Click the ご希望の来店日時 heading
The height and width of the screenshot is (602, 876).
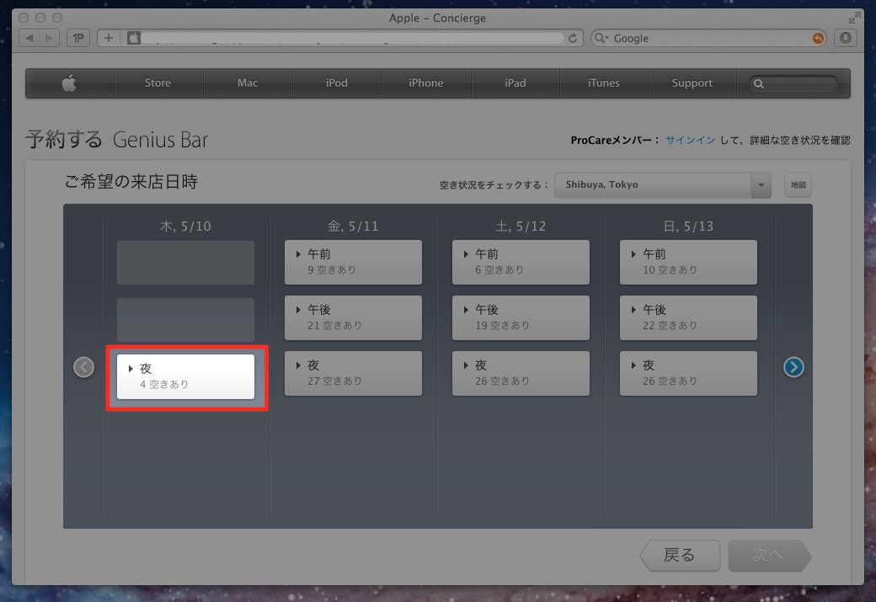point(131,182)
